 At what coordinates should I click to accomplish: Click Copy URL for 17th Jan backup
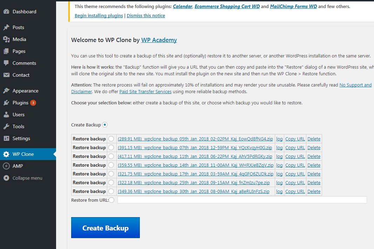295,174
